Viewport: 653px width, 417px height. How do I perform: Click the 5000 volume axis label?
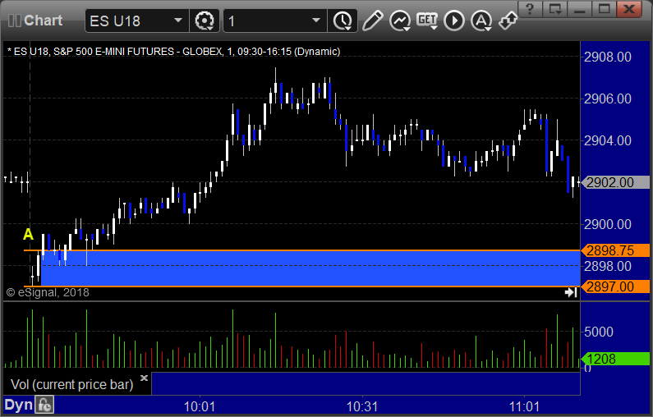tap(599, 332)
